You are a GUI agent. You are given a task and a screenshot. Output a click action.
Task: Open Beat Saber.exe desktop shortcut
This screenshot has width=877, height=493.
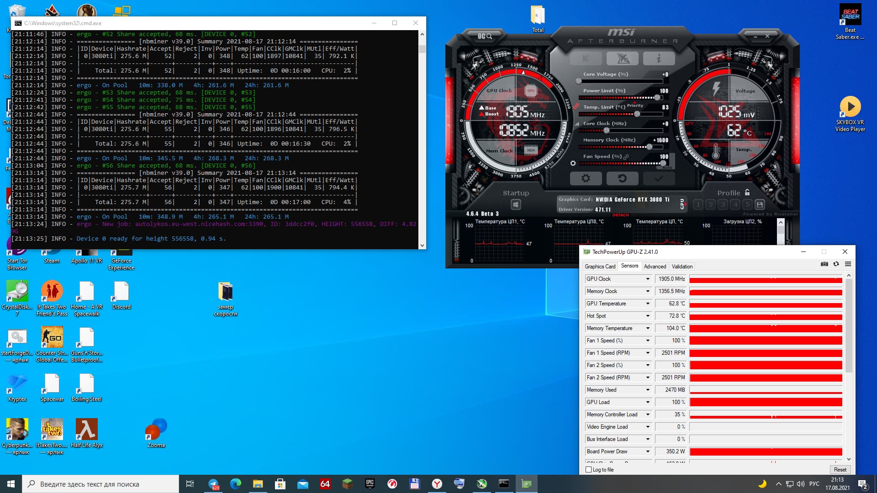[850, 22]
